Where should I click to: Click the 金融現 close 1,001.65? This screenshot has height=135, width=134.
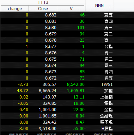pos(48,116)
